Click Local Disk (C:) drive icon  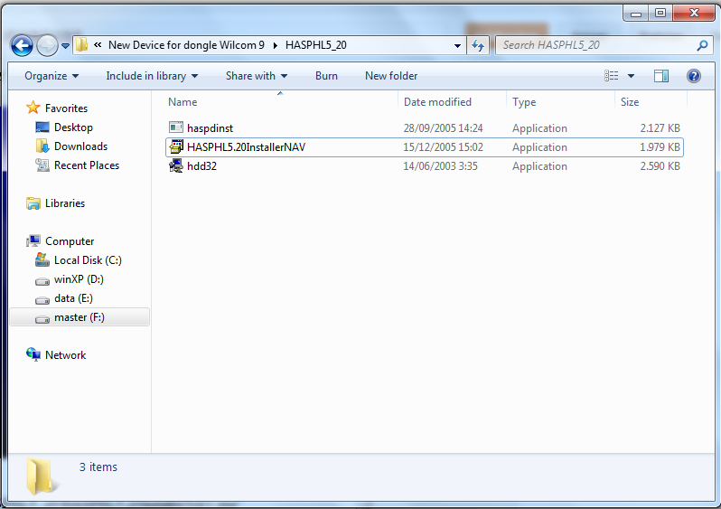[x=42, y=259]
